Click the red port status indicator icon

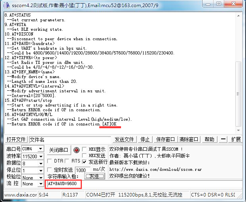[76, 150]
